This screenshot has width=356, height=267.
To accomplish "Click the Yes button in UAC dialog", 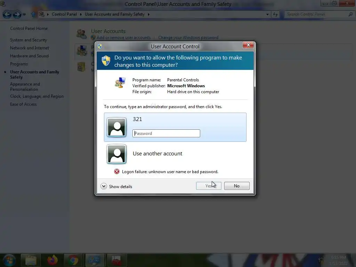I will 209,186.
